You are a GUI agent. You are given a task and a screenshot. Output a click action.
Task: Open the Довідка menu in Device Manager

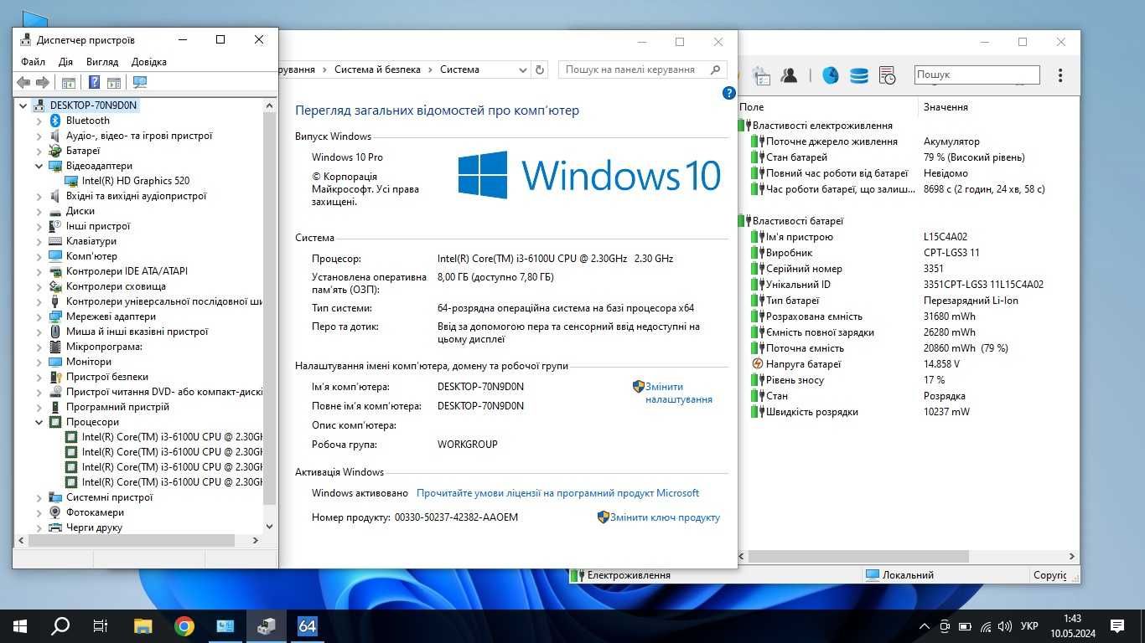(149, 62)
